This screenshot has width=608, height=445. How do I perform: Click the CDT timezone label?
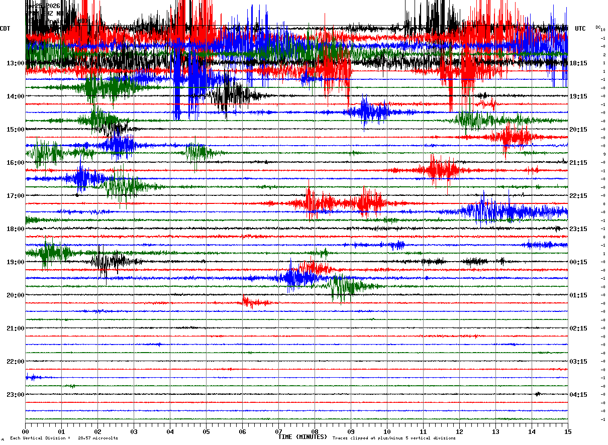6,29
